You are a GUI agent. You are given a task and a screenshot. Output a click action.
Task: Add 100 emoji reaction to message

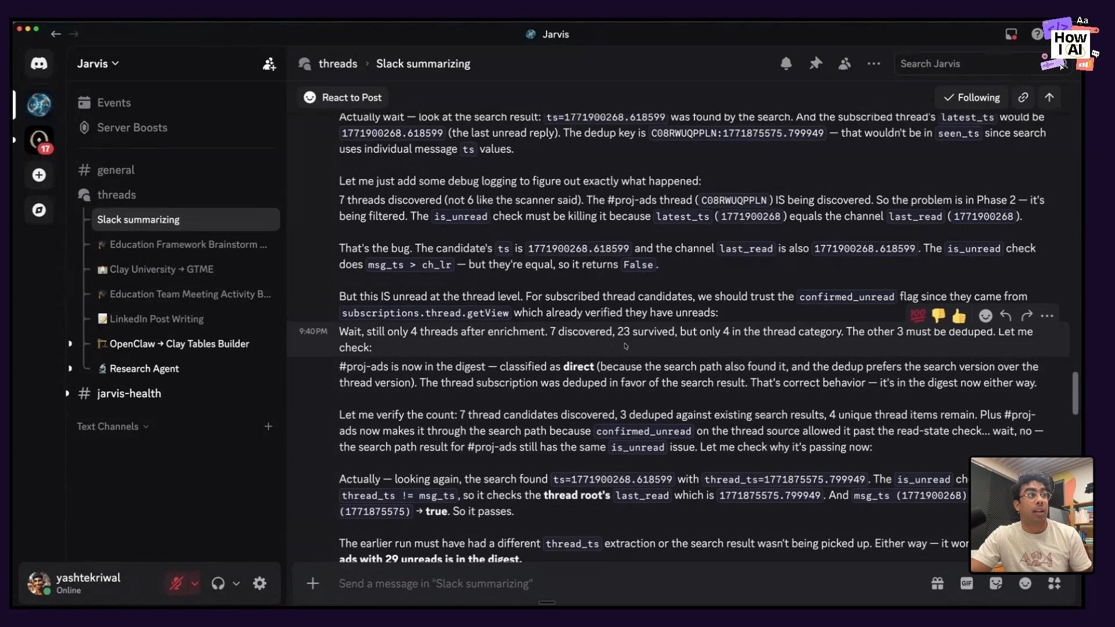pos(918,316)
